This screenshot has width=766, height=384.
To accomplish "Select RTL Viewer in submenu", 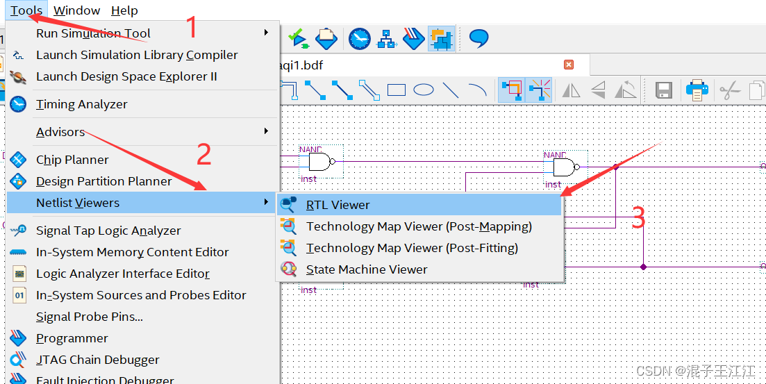I will [419, 205].
